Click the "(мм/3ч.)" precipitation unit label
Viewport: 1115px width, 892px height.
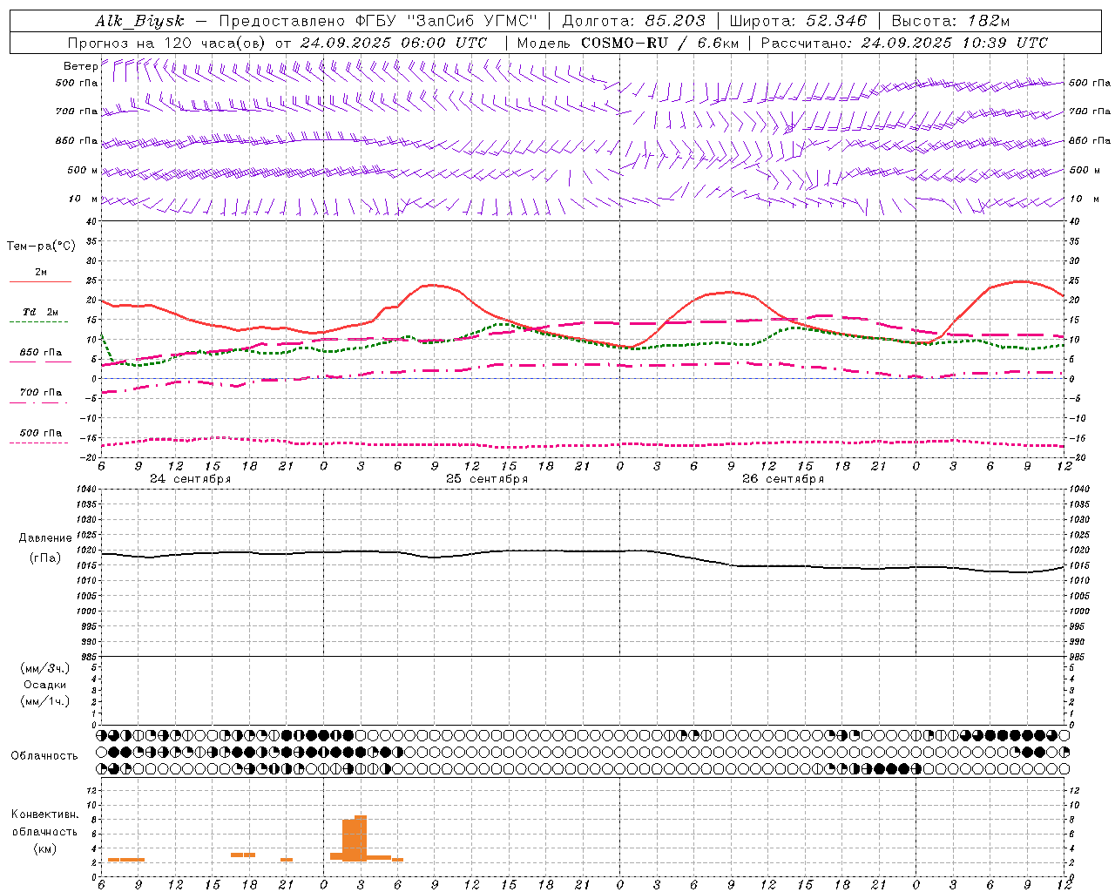coord(44,669)
